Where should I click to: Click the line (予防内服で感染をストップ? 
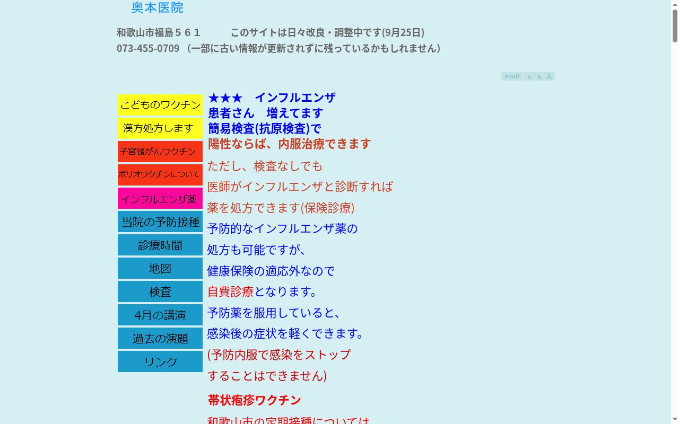point(279,355)
